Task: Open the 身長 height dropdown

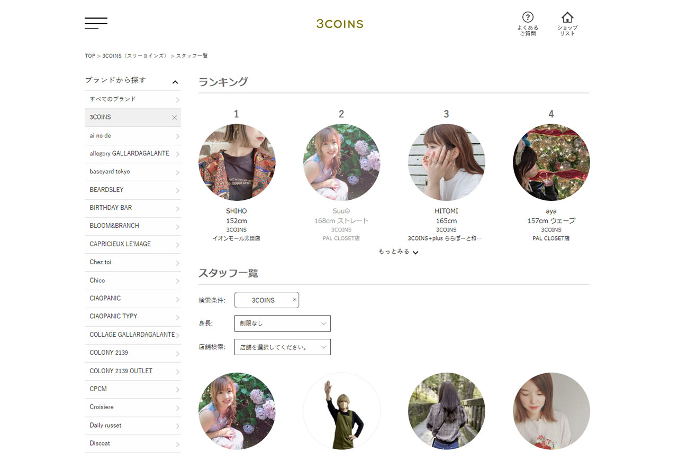Action: point(282,323)
